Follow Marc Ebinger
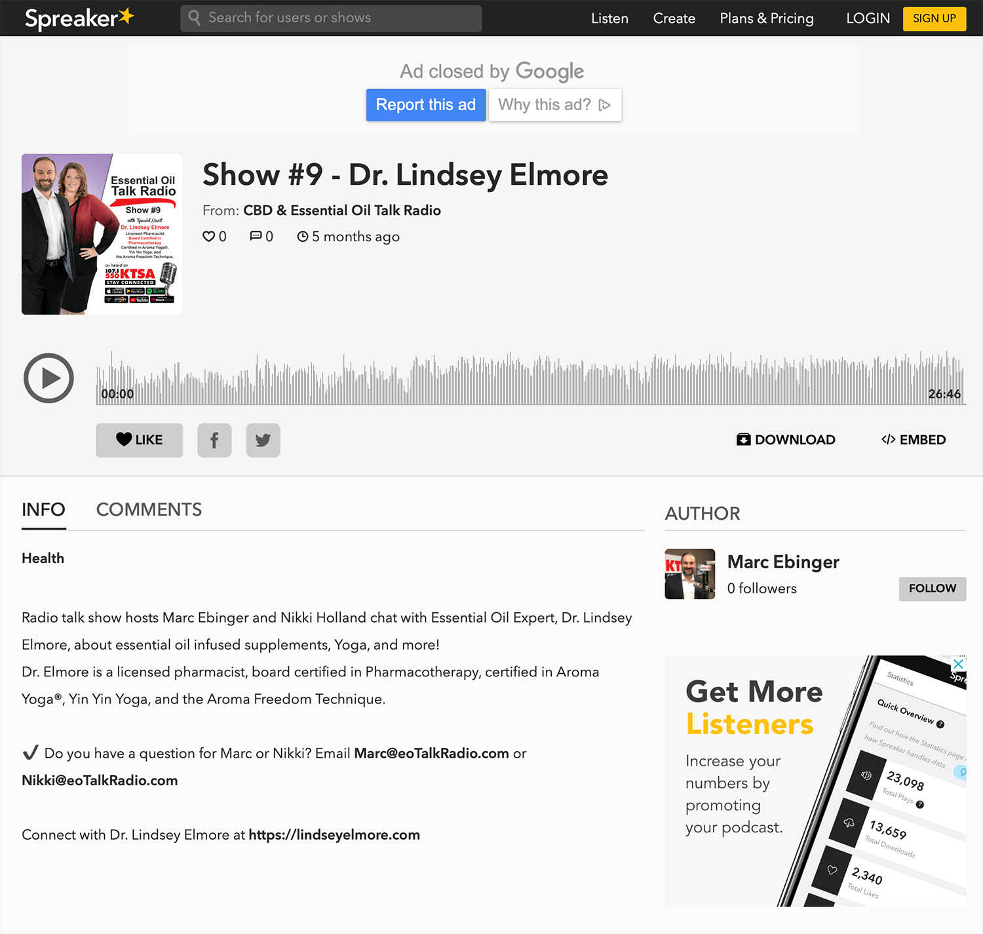 click(x=933, y=589)
